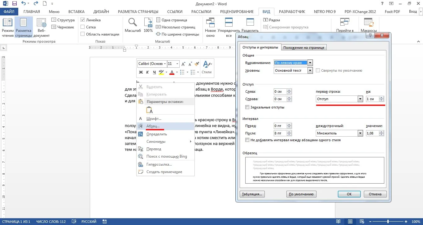Switch to Режим чтения view
The width and height of the screenshot is (423, 225).
(8, 27)
